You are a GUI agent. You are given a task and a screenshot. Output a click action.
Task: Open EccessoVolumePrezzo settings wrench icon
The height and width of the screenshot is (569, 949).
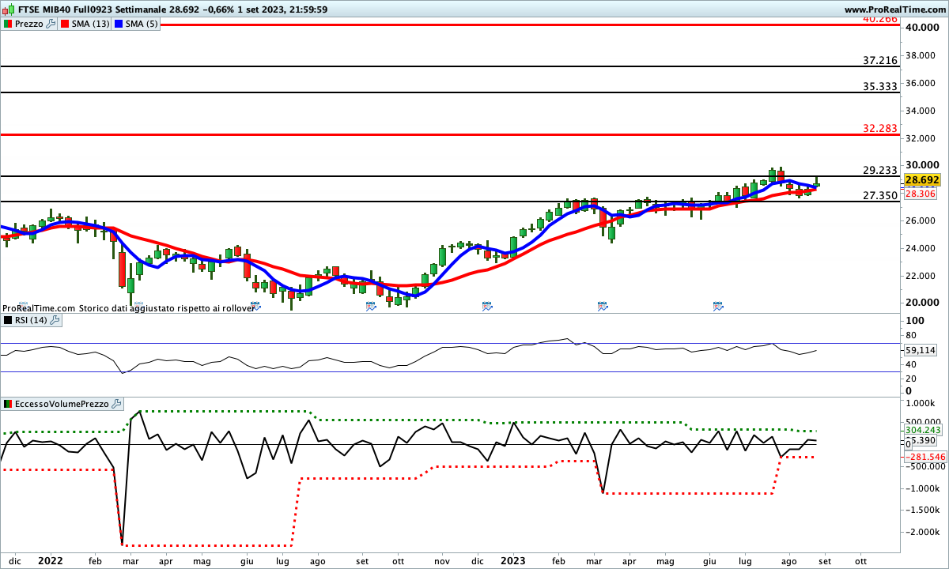117,404
